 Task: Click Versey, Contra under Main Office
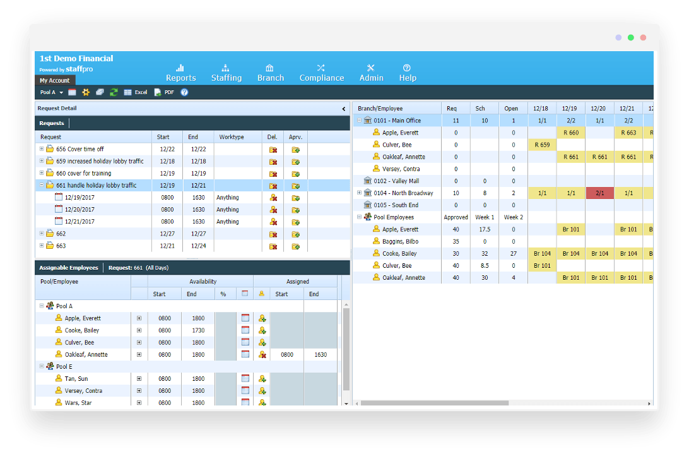pyautogui.click(x=401, y=169)
